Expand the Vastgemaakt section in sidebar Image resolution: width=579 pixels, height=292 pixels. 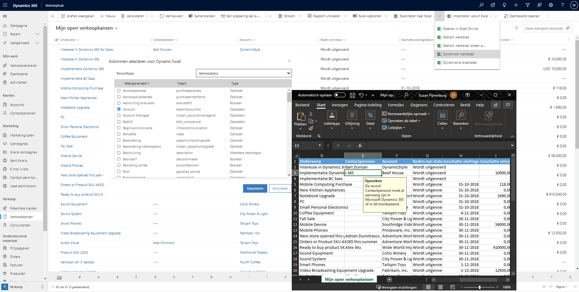[38, 43]
